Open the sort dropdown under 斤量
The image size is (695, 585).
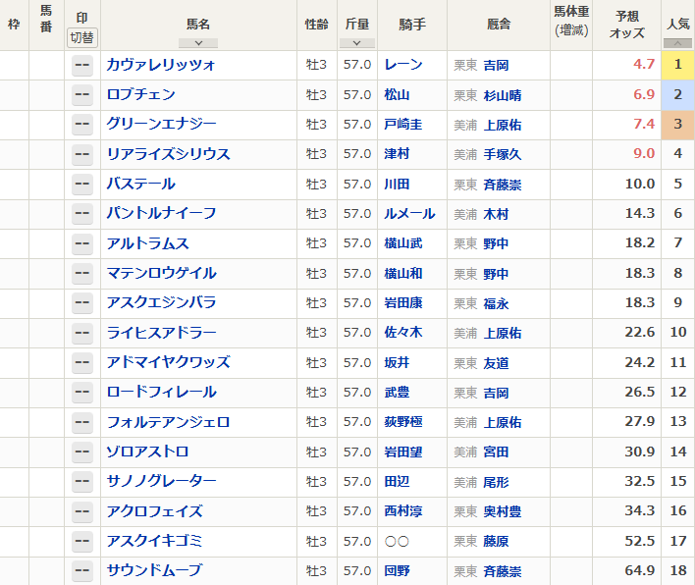click(x=356, y=43)
